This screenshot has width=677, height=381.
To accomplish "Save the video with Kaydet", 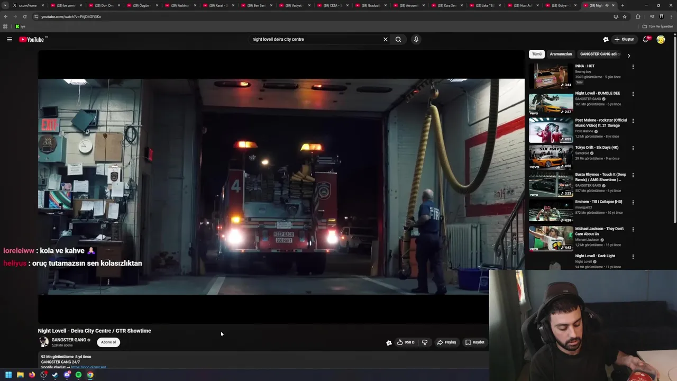I will click(475, 342).
